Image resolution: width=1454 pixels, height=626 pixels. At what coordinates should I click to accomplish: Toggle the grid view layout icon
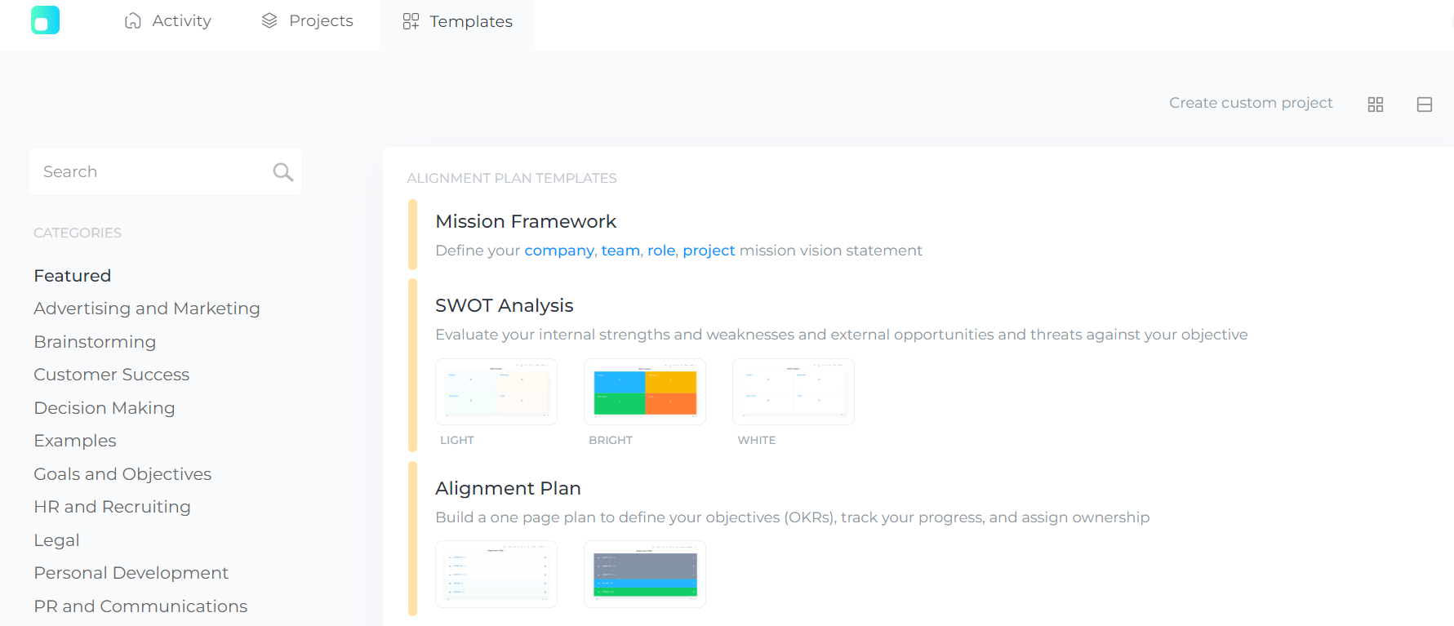click(x=1375, y=104)
